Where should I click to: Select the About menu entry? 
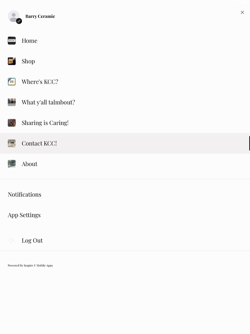29,164
